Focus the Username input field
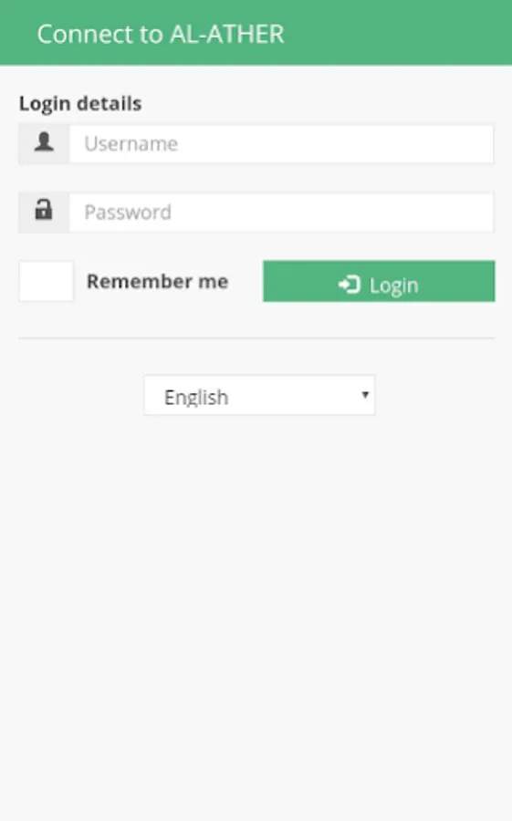The height and width of the screenshot is (821, 512). (281, 144)
